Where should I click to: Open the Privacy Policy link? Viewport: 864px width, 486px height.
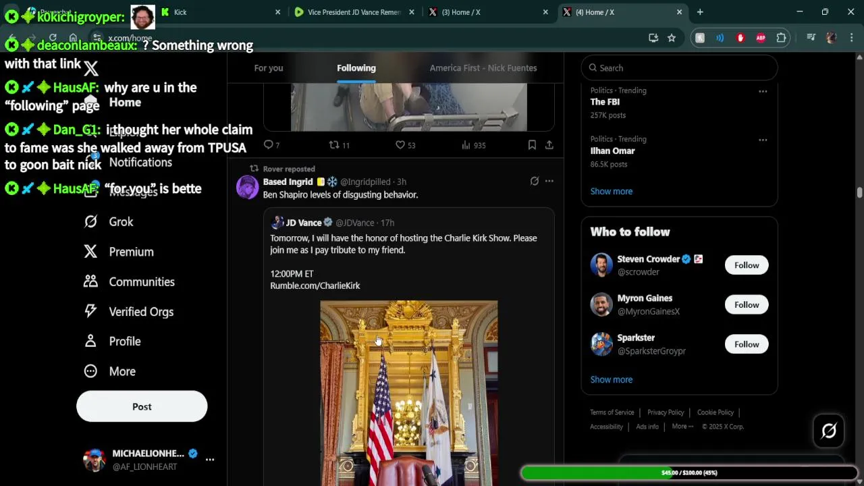pos(666,412)
